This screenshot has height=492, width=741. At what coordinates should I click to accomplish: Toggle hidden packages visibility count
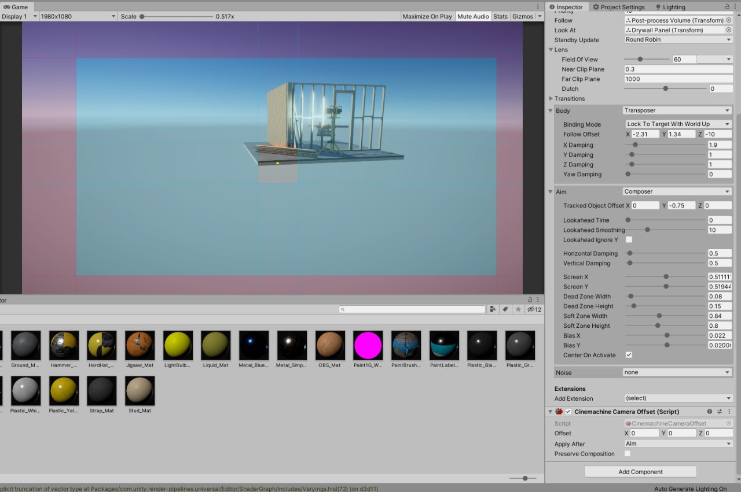[x=534, y=309]
